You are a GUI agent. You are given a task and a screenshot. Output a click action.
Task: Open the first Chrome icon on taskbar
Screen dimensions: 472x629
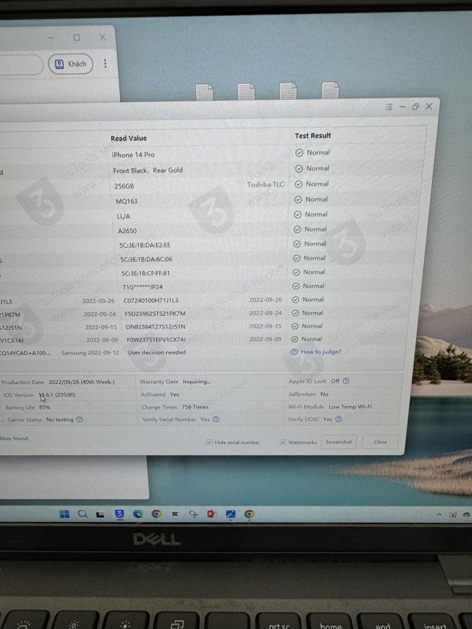pos(157,514)
